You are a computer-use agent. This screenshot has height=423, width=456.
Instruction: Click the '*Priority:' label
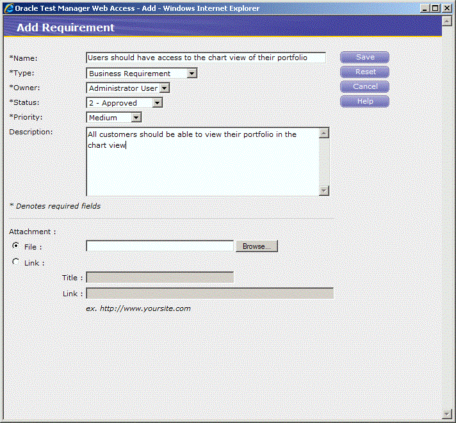26,117
